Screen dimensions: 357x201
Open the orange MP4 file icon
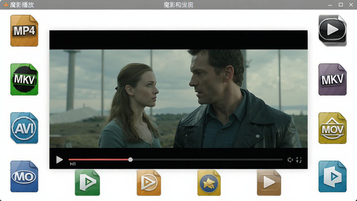tap(24, 31)
